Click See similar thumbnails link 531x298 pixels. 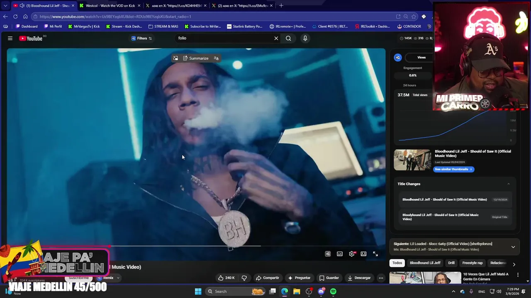tap(453, 169)
